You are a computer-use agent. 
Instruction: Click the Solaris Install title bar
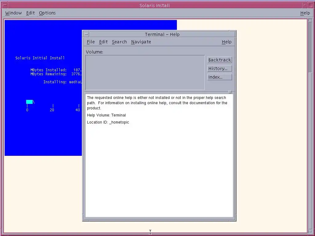(155, 6)
